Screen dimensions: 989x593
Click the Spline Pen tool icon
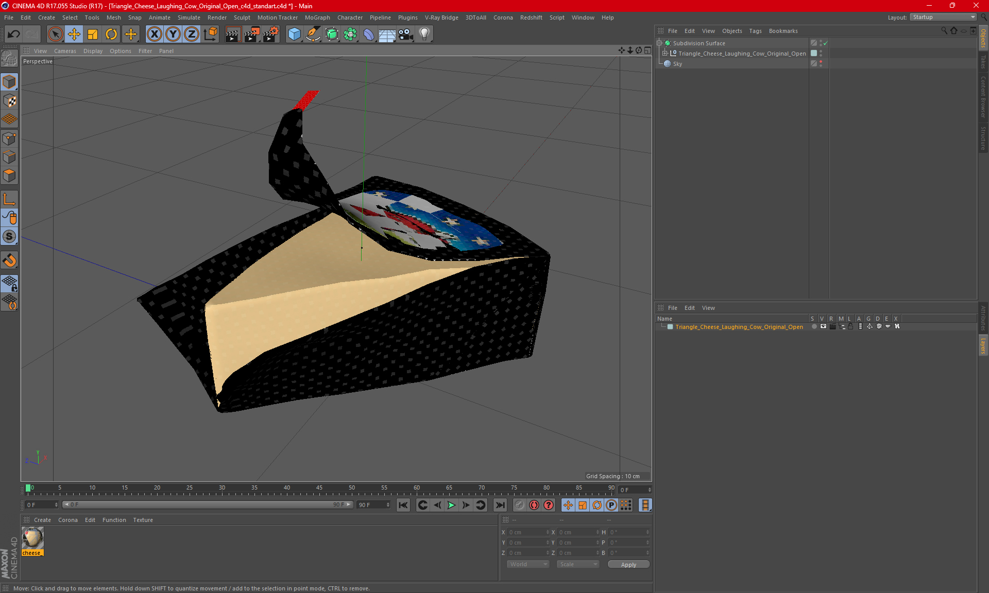(313, 34)
